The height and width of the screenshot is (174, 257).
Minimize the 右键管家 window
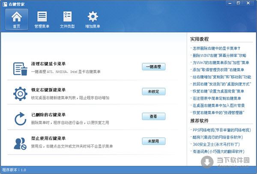tap(230, 3)
